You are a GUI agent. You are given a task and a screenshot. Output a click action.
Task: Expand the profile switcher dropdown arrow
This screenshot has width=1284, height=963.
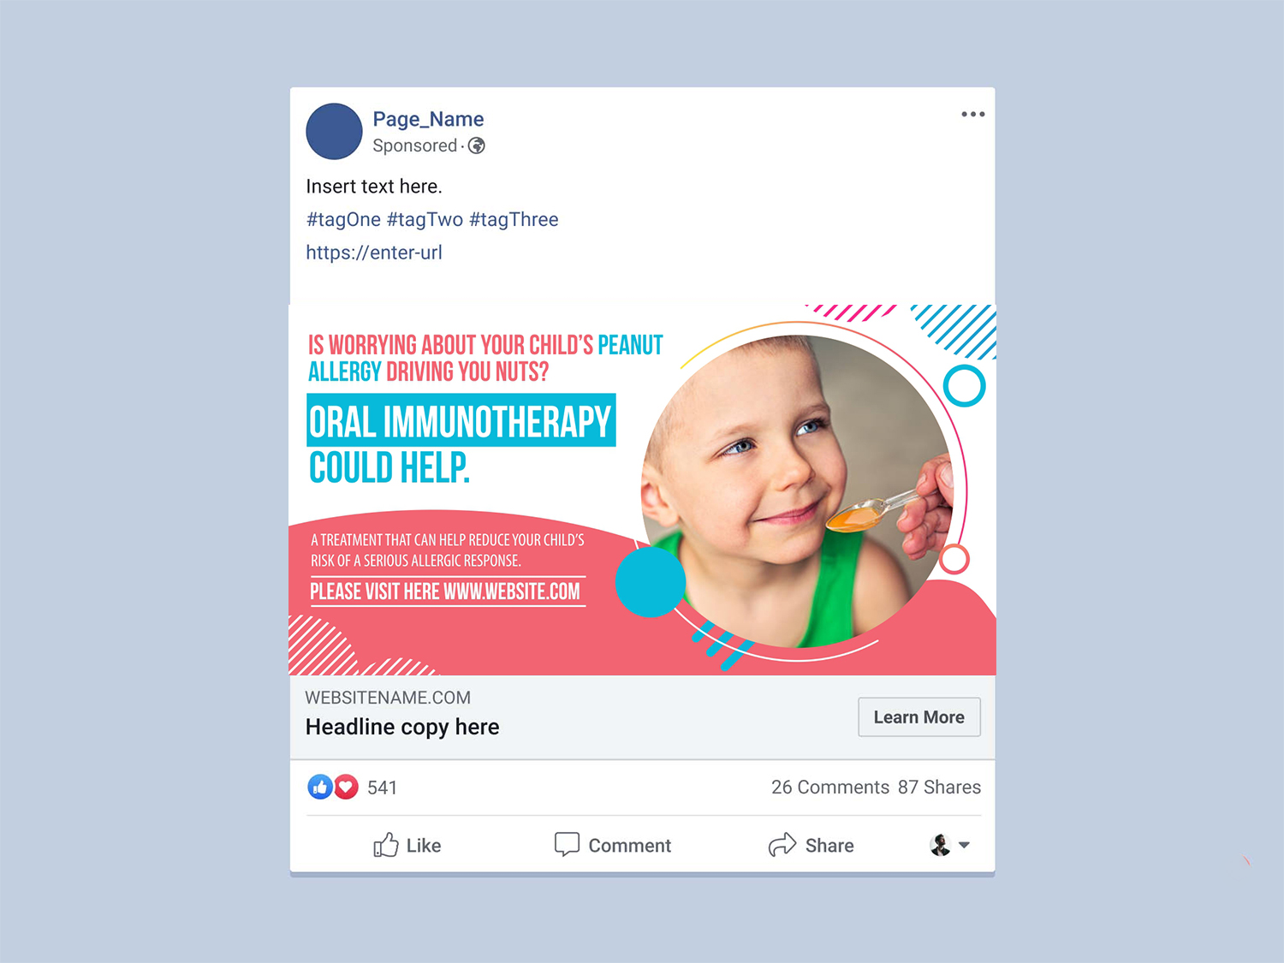[964, 845]
